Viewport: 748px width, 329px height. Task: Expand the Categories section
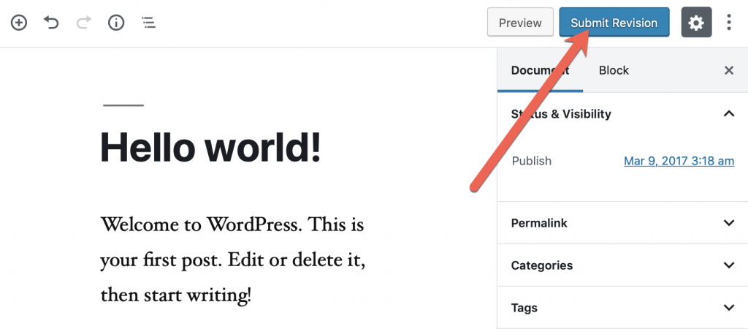622,265
